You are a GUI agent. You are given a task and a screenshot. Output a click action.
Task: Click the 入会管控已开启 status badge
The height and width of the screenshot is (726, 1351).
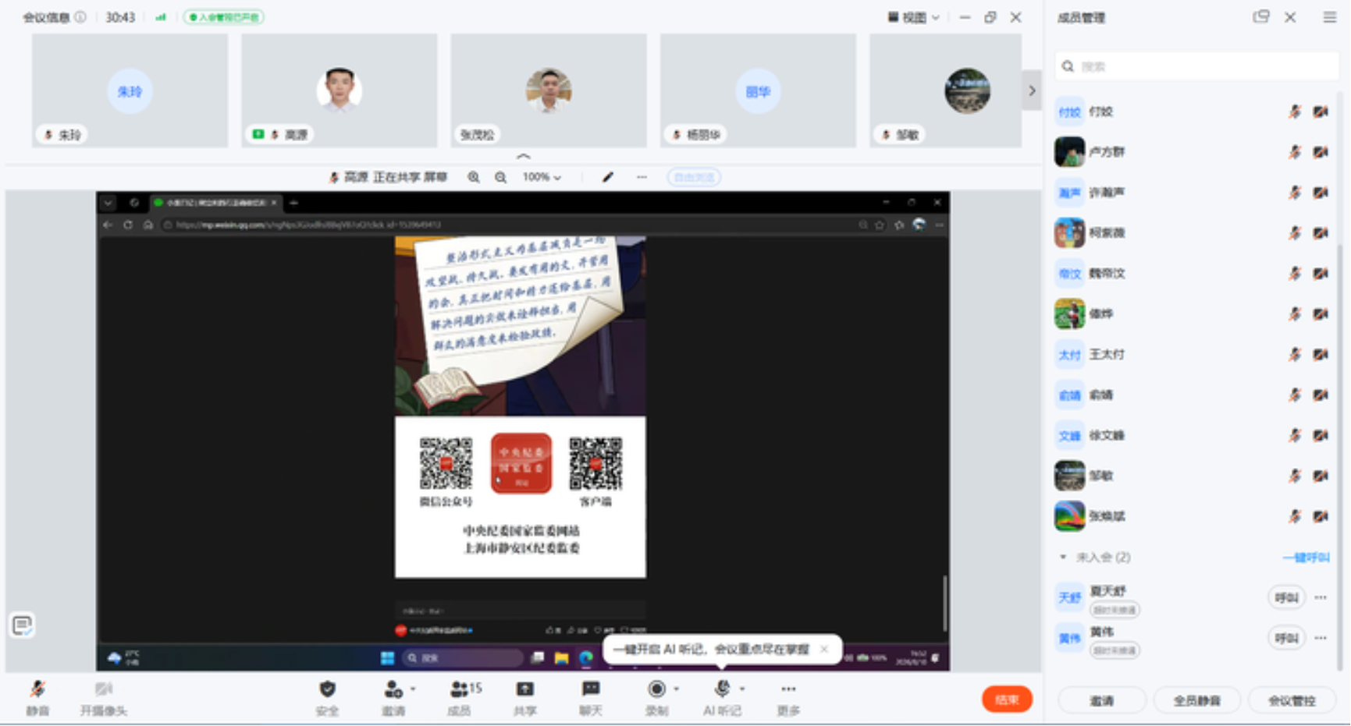point(224,17)
